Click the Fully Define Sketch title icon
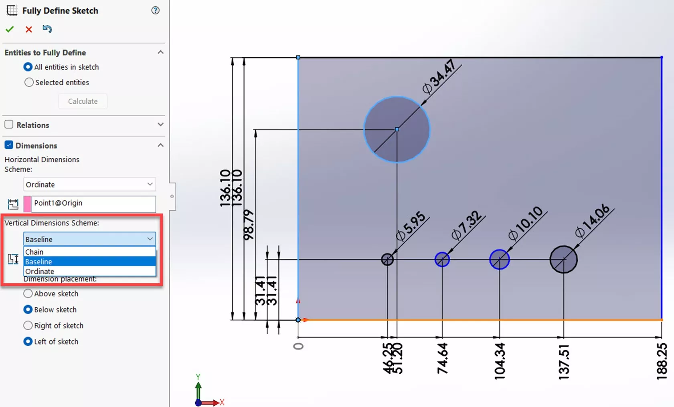674x407 pixels. [x=12, y=10]
